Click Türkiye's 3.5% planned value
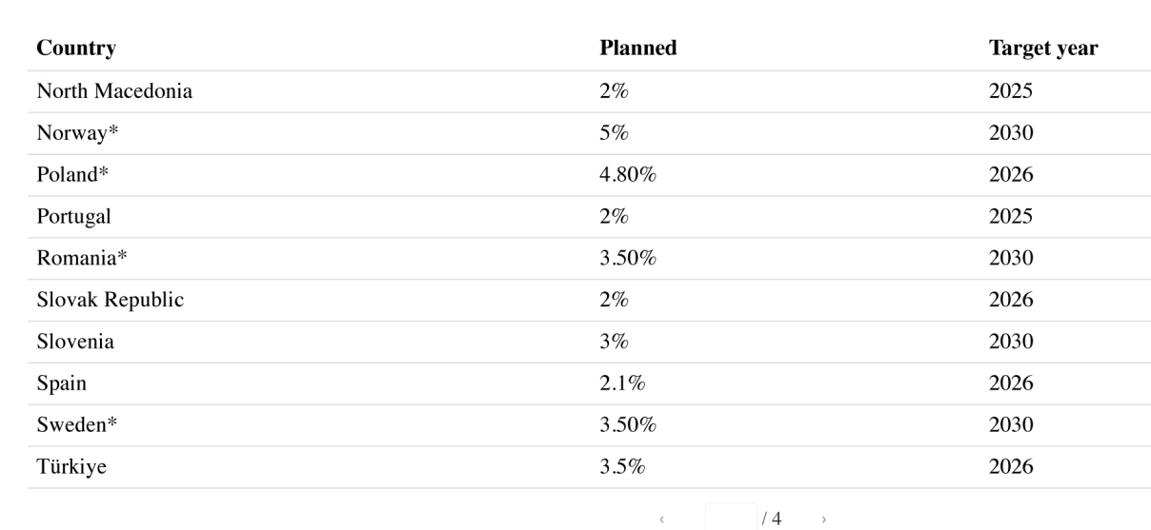1151x530 pixels. pos(623,467)
